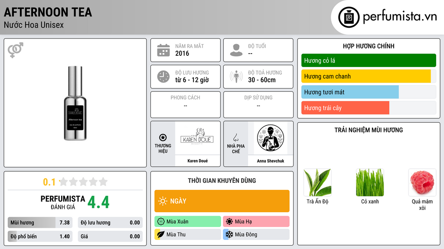The image size is (444, 249).
Task: Click the Afternoon Tea bottle image
Action: 75,103
